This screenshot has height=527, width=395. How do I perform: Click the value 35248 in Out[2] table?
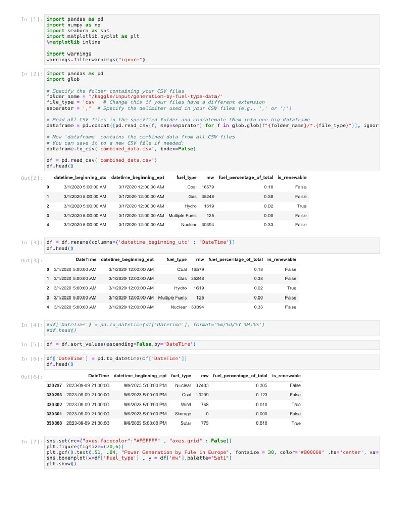click(208, 197)
